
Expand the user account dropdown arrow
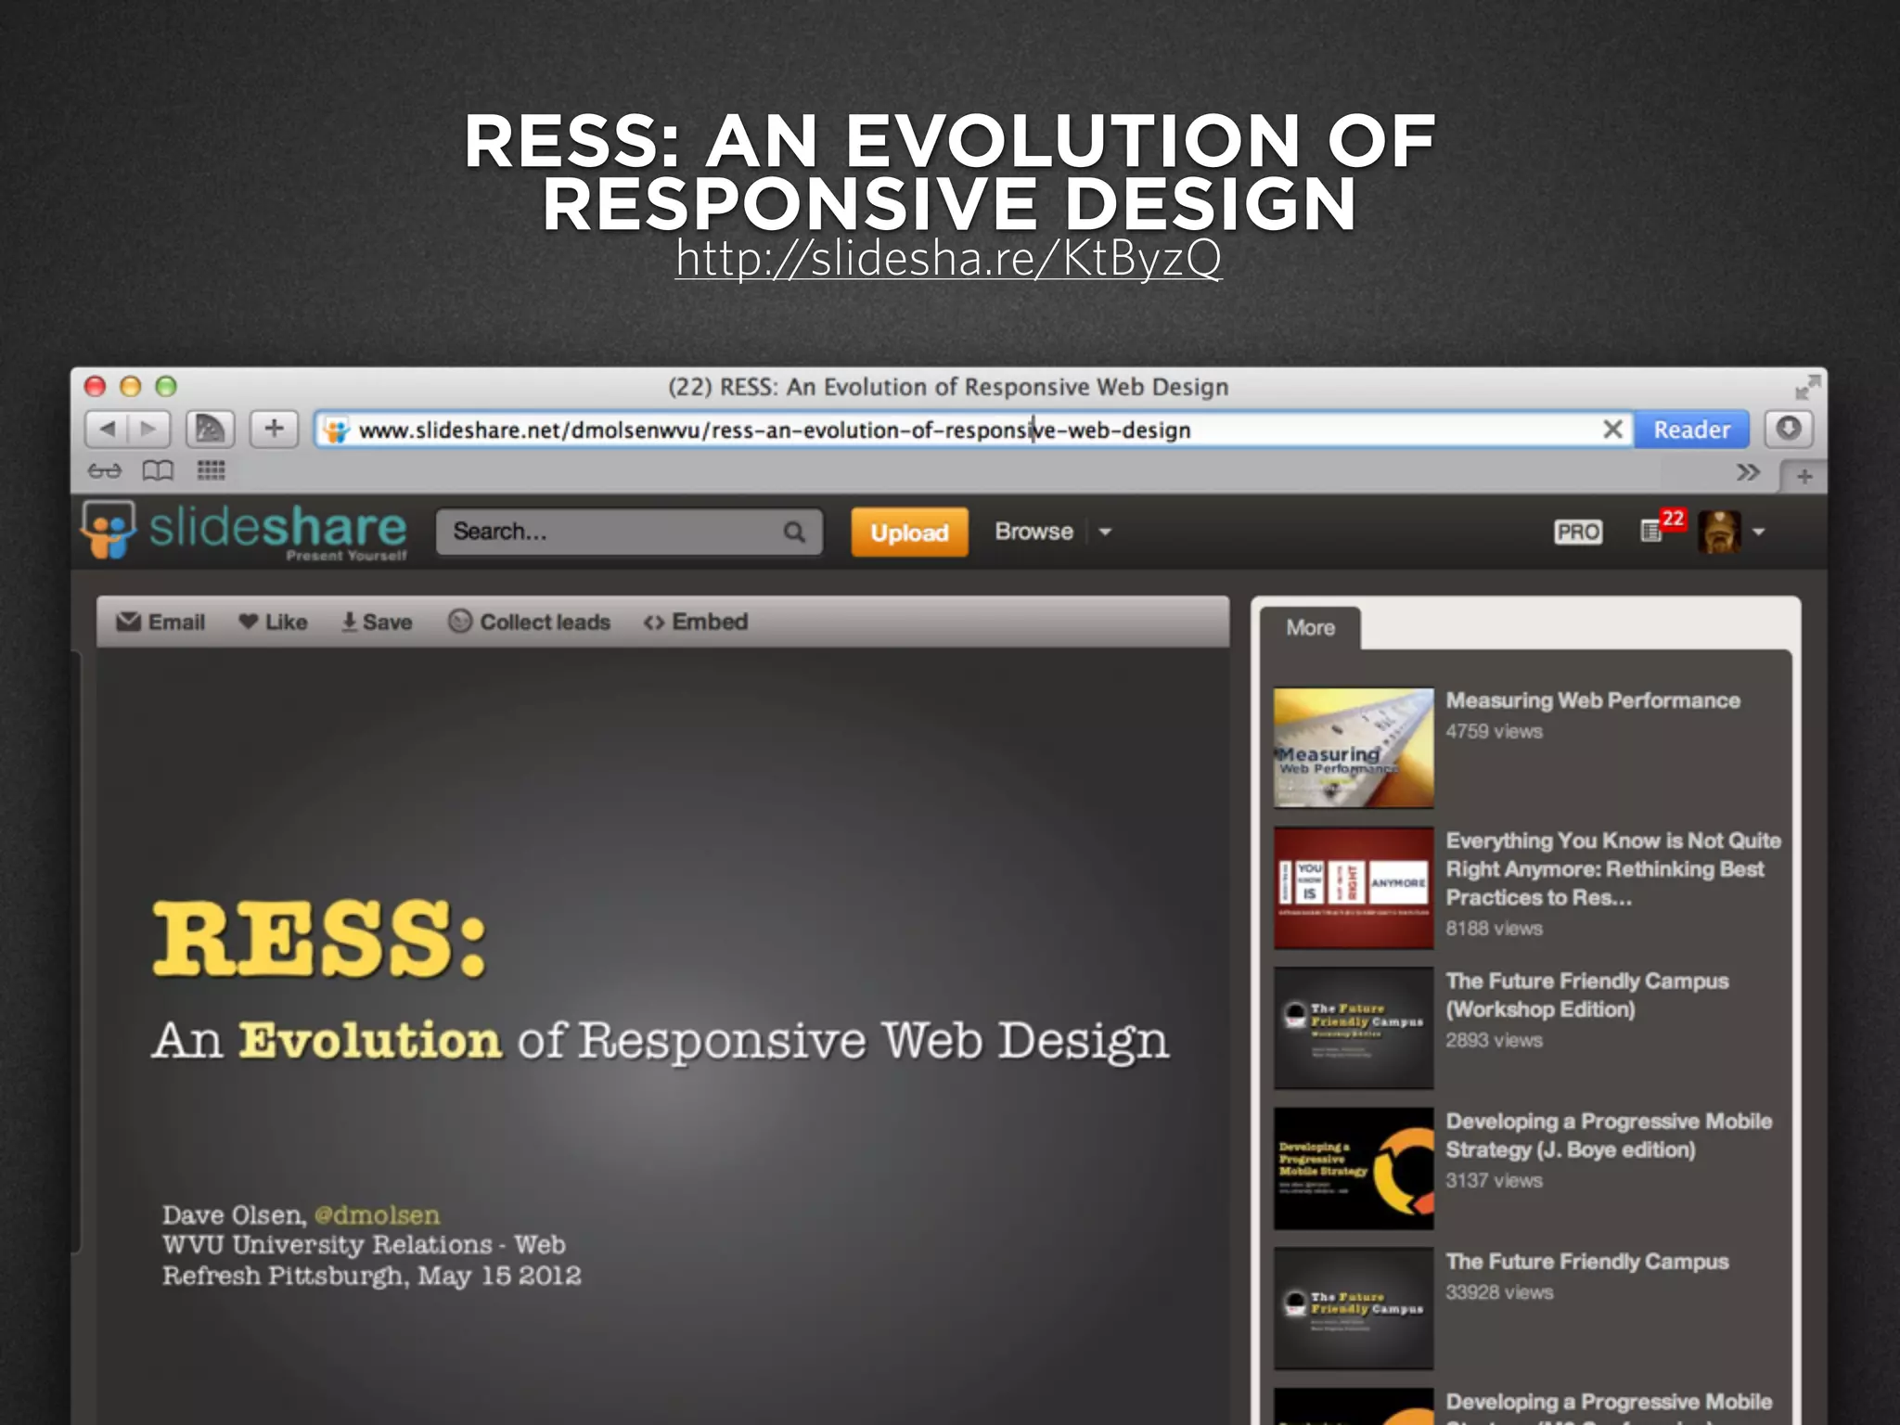[1758, 533]
